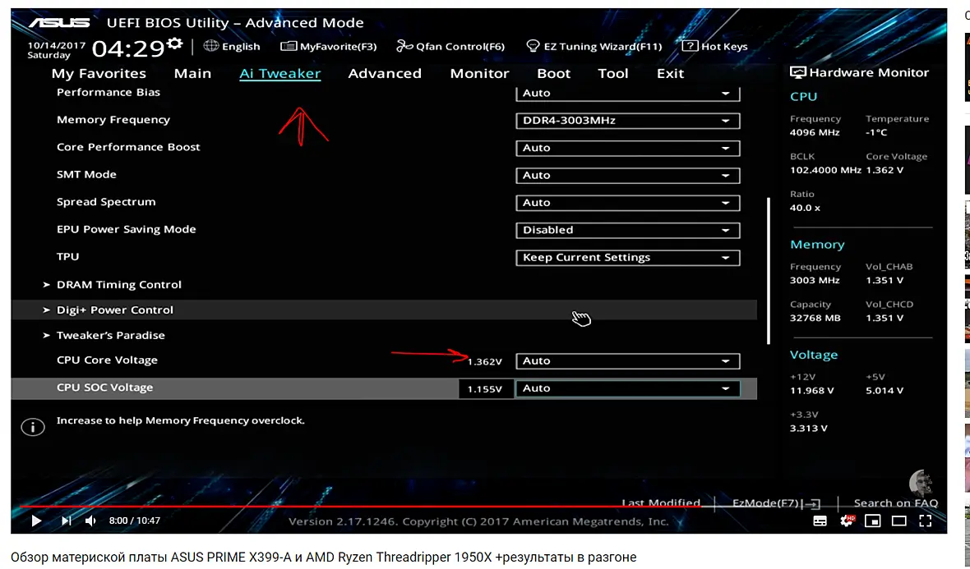Click the Ratio 40.0 x value
Viewport: 970px width, 569px height.
[x=805, y=209]
